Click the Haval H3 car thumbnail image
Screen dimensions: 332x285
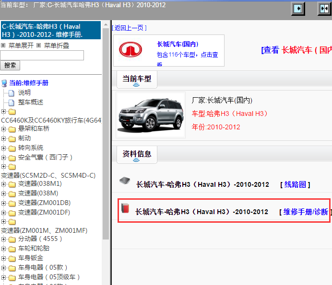point(151,115)
